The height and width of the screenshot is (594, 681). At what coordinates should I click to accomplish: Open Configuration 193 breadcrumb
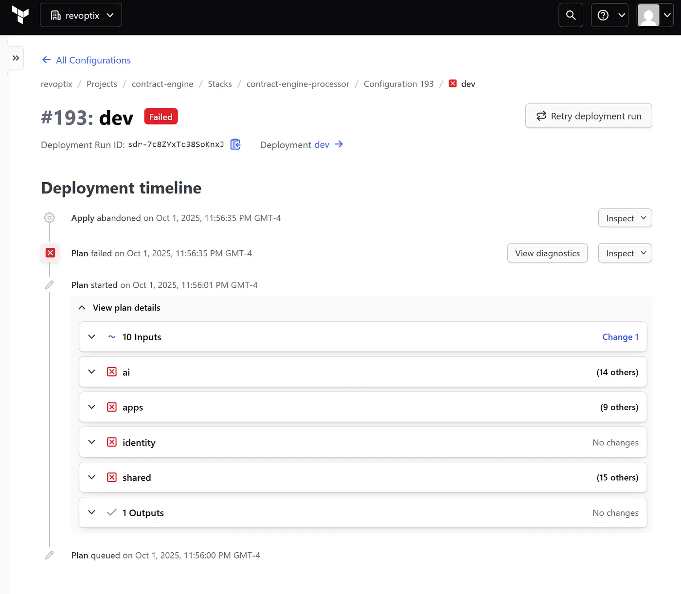click(398, 84)
